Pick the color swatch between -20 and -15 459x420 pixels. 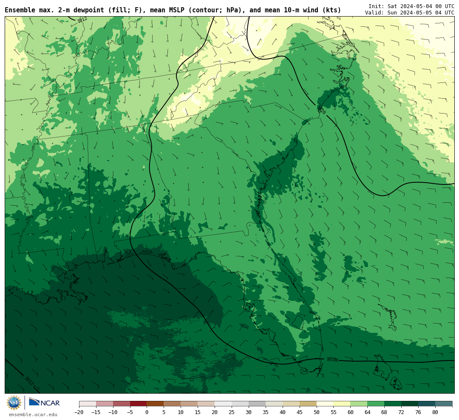click(88, 404)
